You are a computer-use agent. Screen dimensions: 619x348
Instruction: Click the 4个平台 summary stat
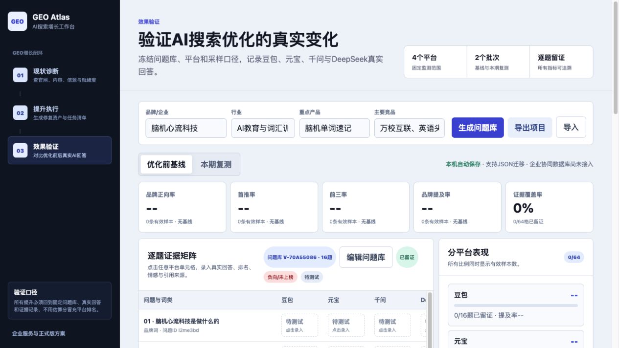pos(436,62)
